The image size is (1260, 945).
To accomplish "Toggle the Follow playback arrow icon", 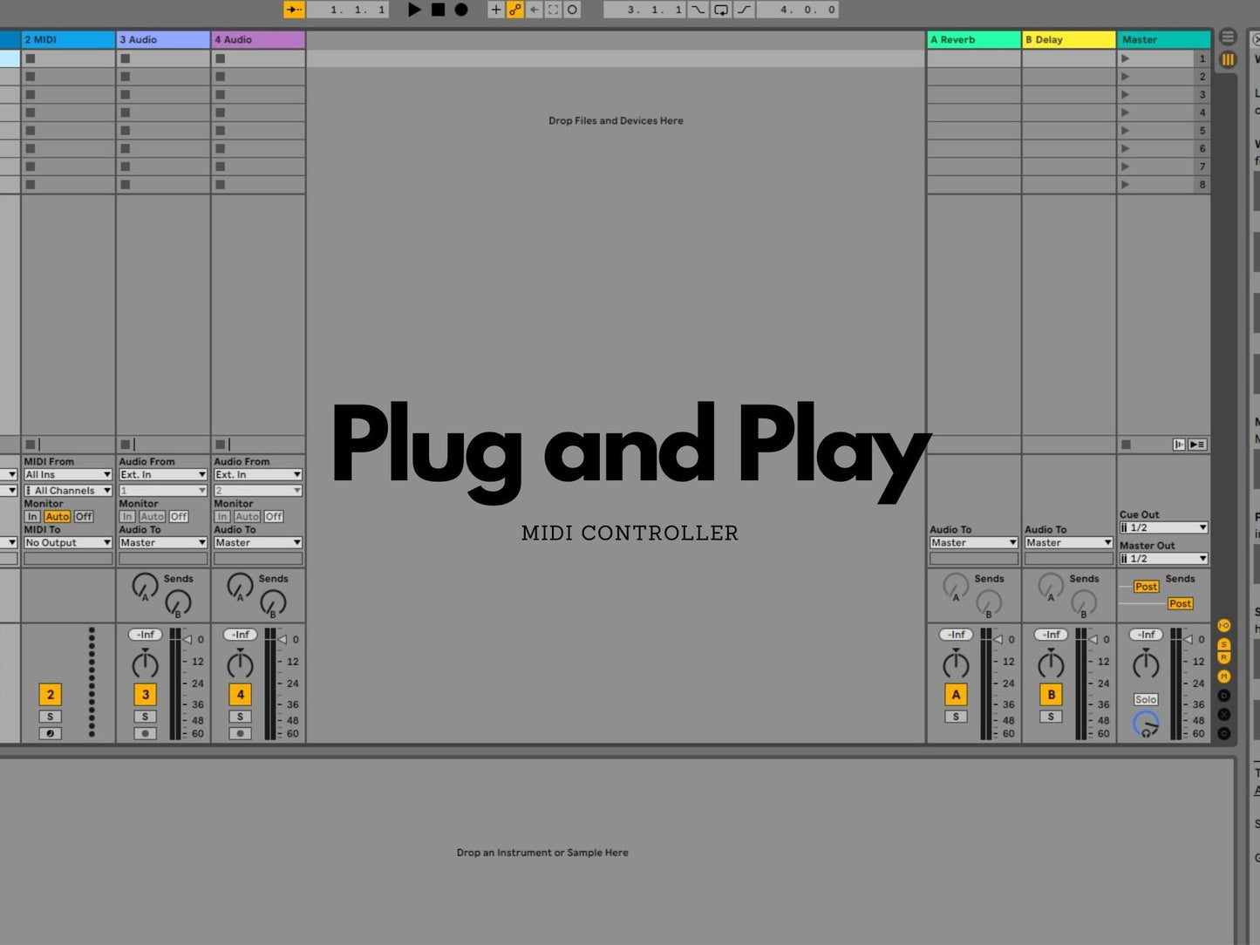I will 295,10.
